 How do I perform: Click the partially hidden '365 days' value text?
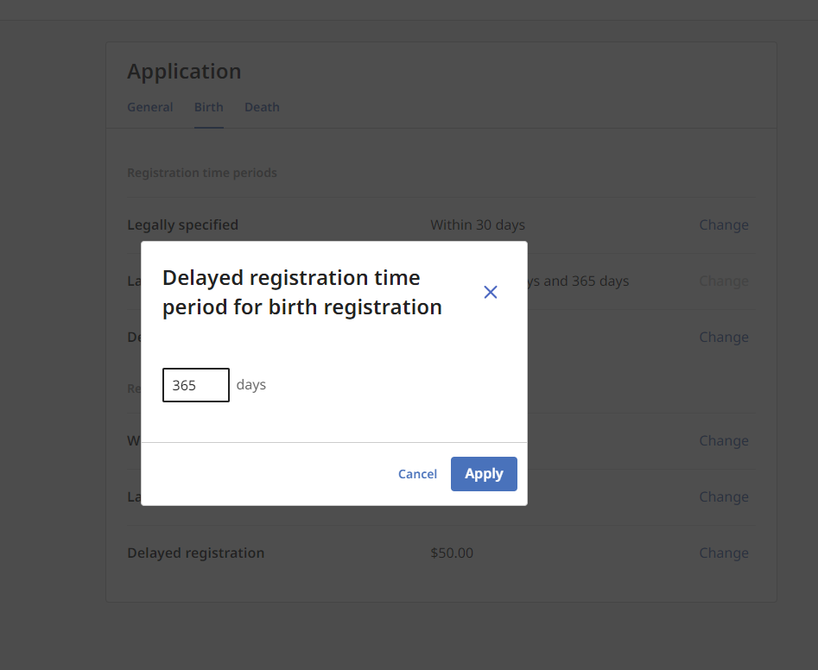[587, 281]
